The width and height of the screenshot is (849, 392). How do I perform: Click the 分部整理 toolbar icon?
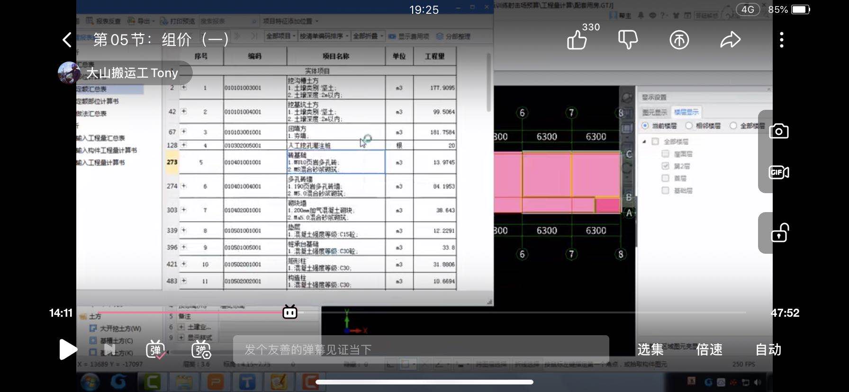click(453, 36)
